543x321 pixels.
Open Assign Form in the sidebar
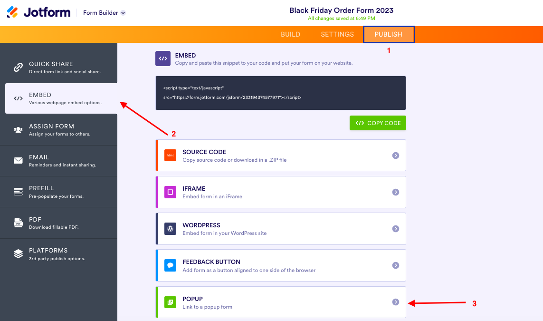58,130
